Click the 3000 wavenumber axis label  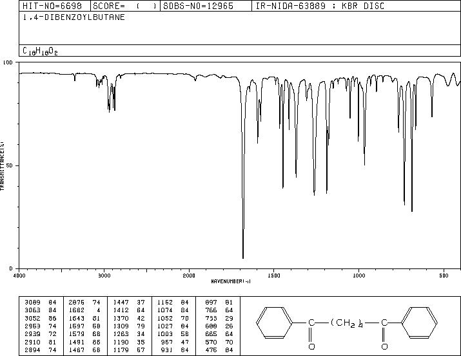click(104, 276)
